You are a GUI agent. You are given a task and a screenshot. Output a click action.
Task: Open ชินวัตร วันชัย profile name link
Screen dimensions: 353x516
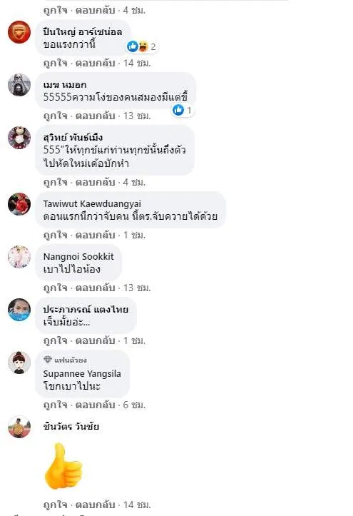(71, 427)
